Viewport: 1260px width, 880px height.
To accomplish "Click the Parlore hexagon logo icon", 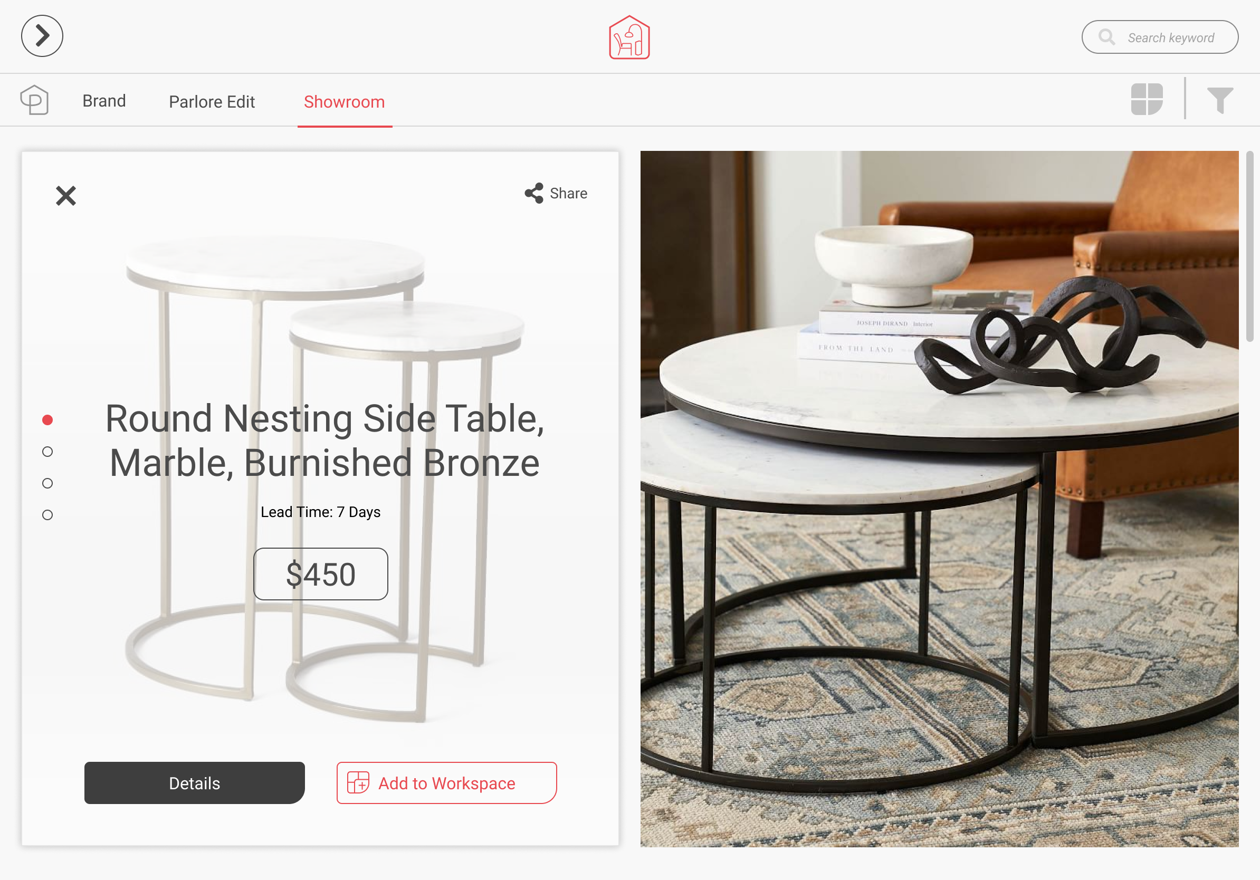I will pos(35,100).
